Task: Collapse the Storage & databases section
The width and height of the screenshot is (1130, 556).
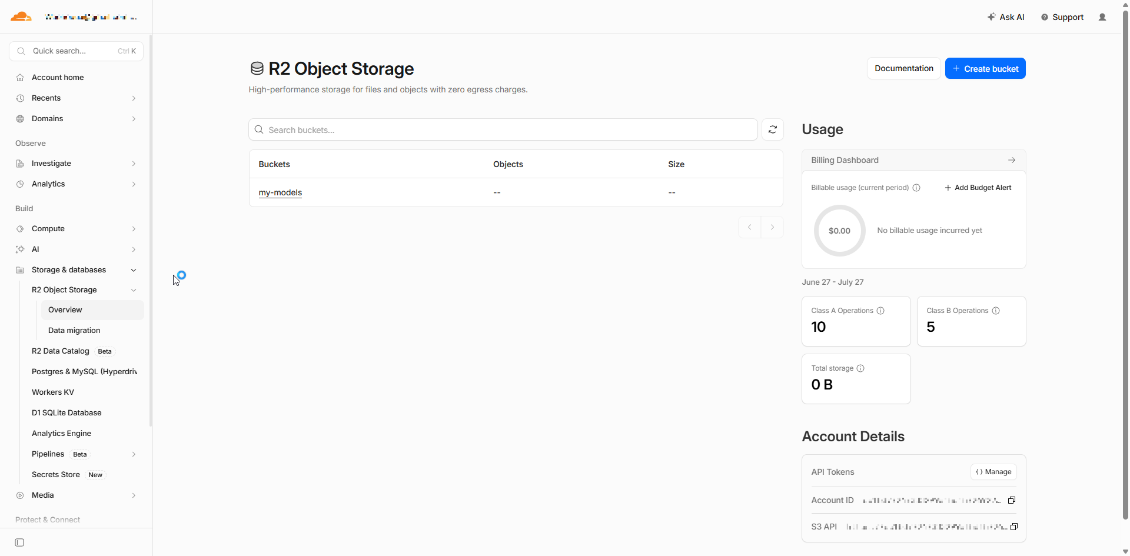Action: click(134, 270)
